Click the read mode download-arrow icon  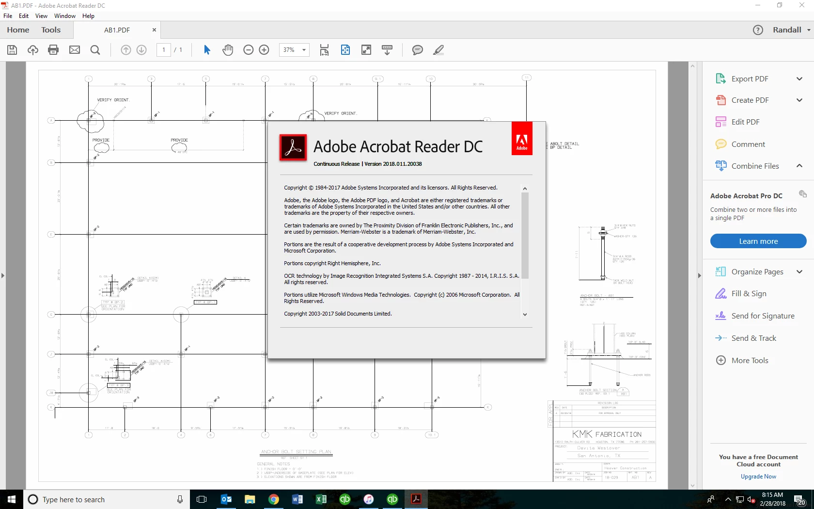tap(387, 50)
